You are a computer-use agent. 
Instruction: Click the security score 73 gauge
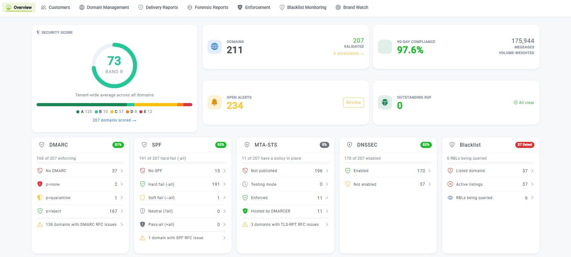tap(114, 66)
